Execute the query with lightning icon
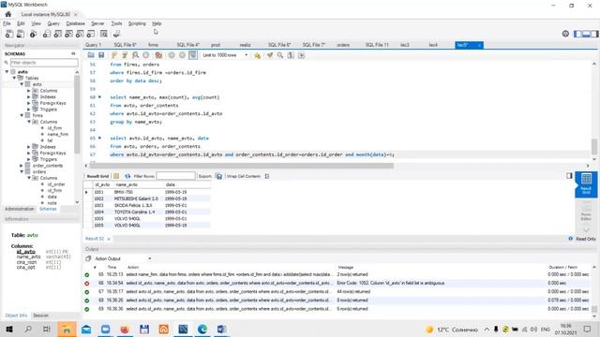 pyautogui.click(x=114, y=55)
